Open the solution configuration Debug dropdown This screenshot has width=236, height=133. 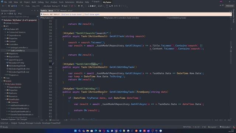tap(28, 6)
